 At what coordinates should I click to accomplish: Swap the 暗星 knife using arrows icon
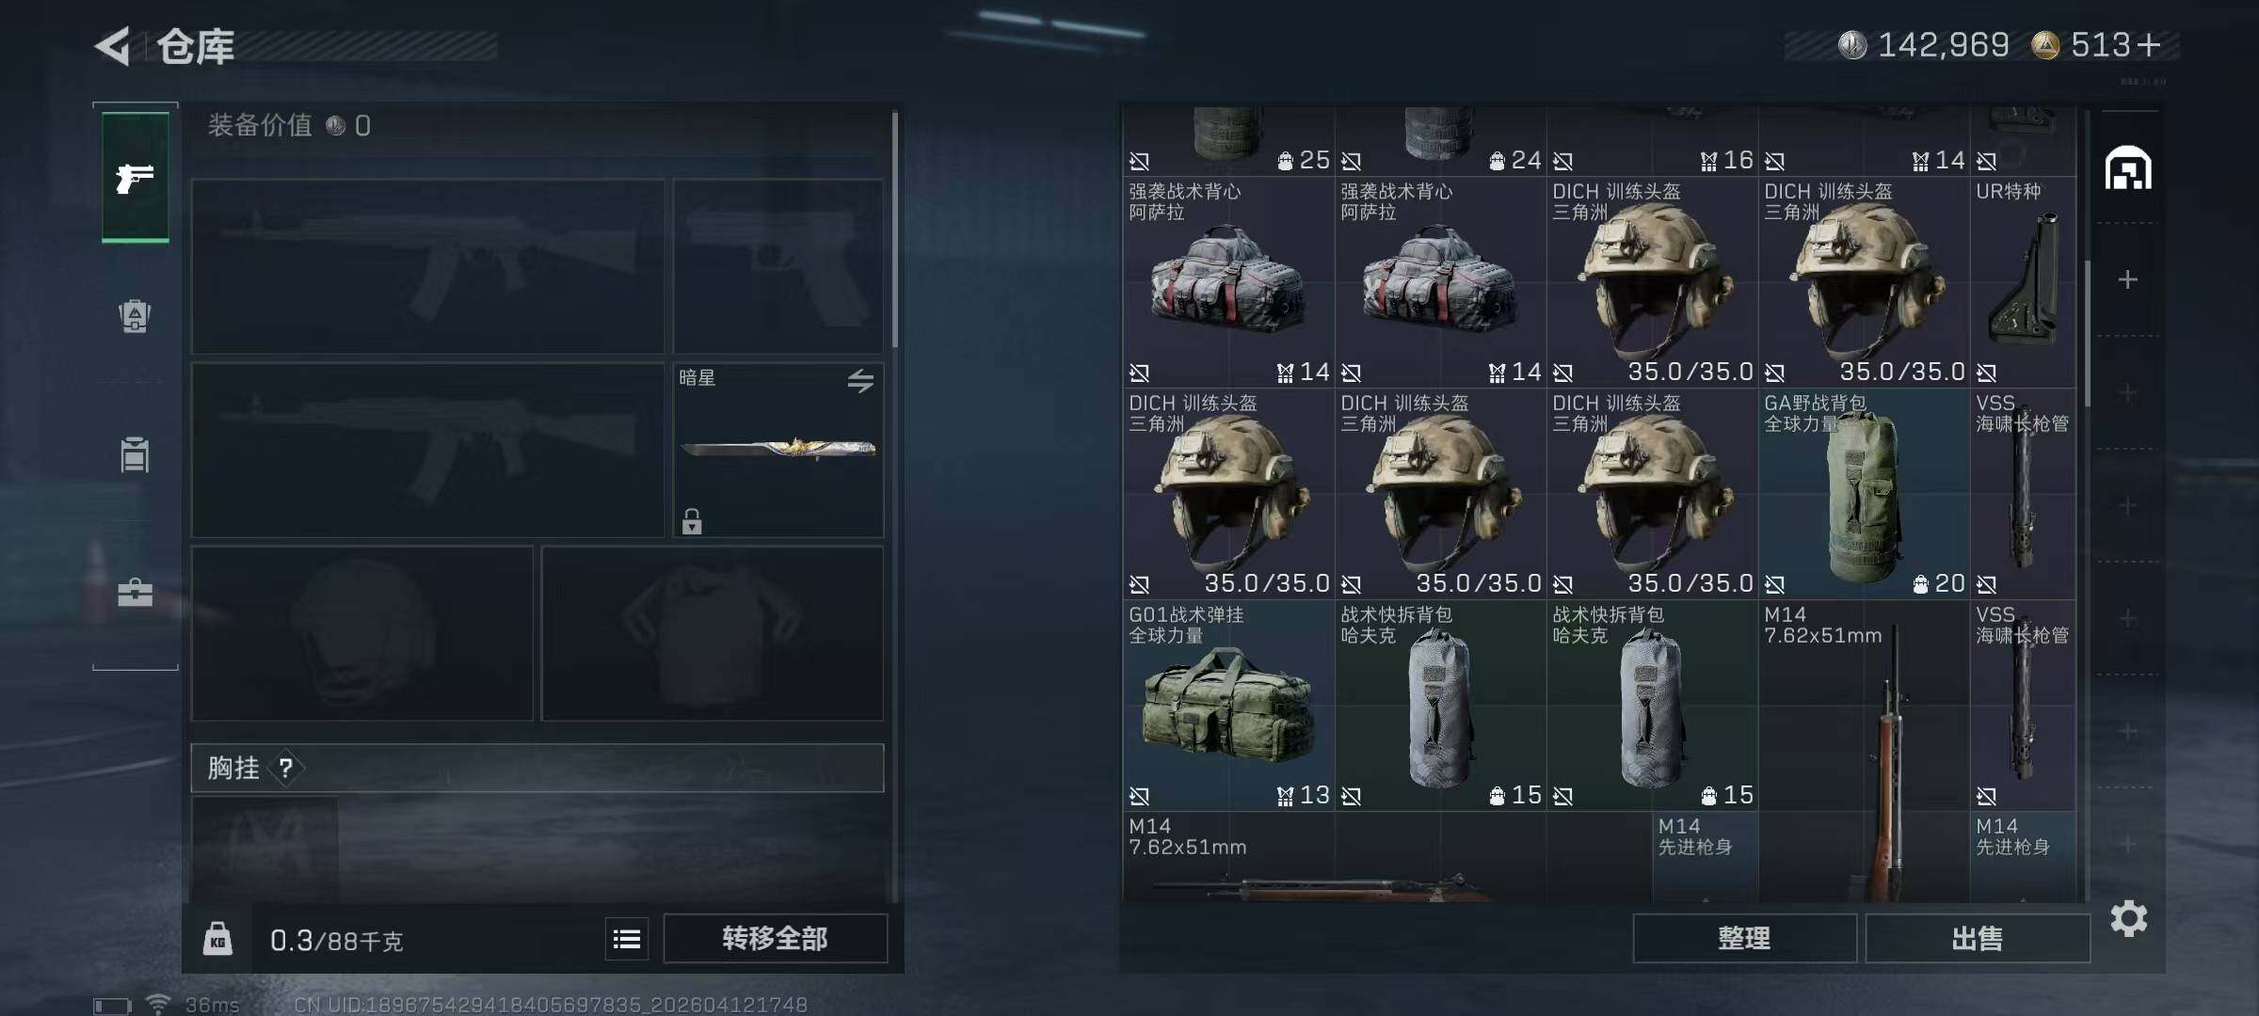click(x=860, y=381)
